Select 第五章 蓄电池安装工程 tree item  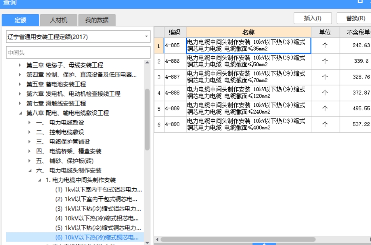(56, 84)
